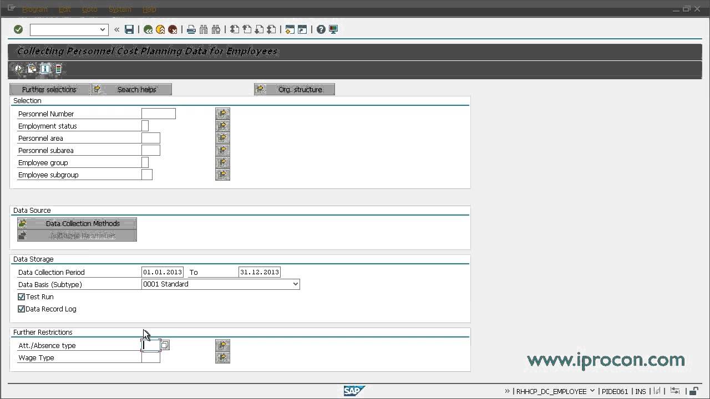Open the Program menu
Image resolution: width=710 pixels, height=399 pixels.
[x=34, y=9]
